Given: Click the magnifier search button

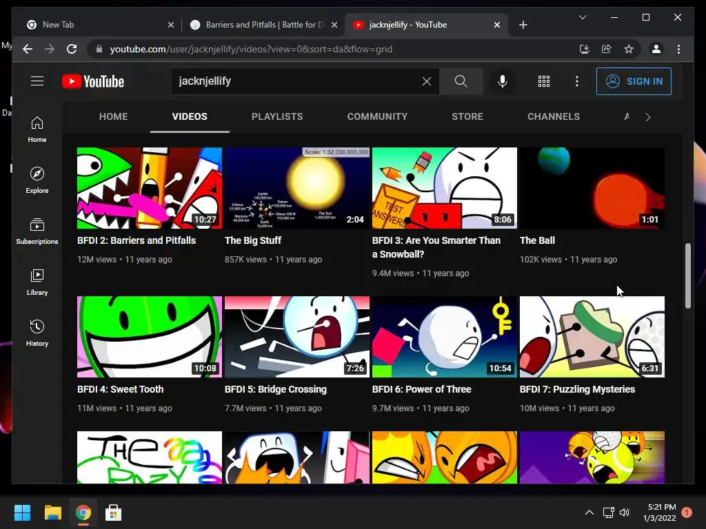Looking at the screenshot, I should click(461, 81).
